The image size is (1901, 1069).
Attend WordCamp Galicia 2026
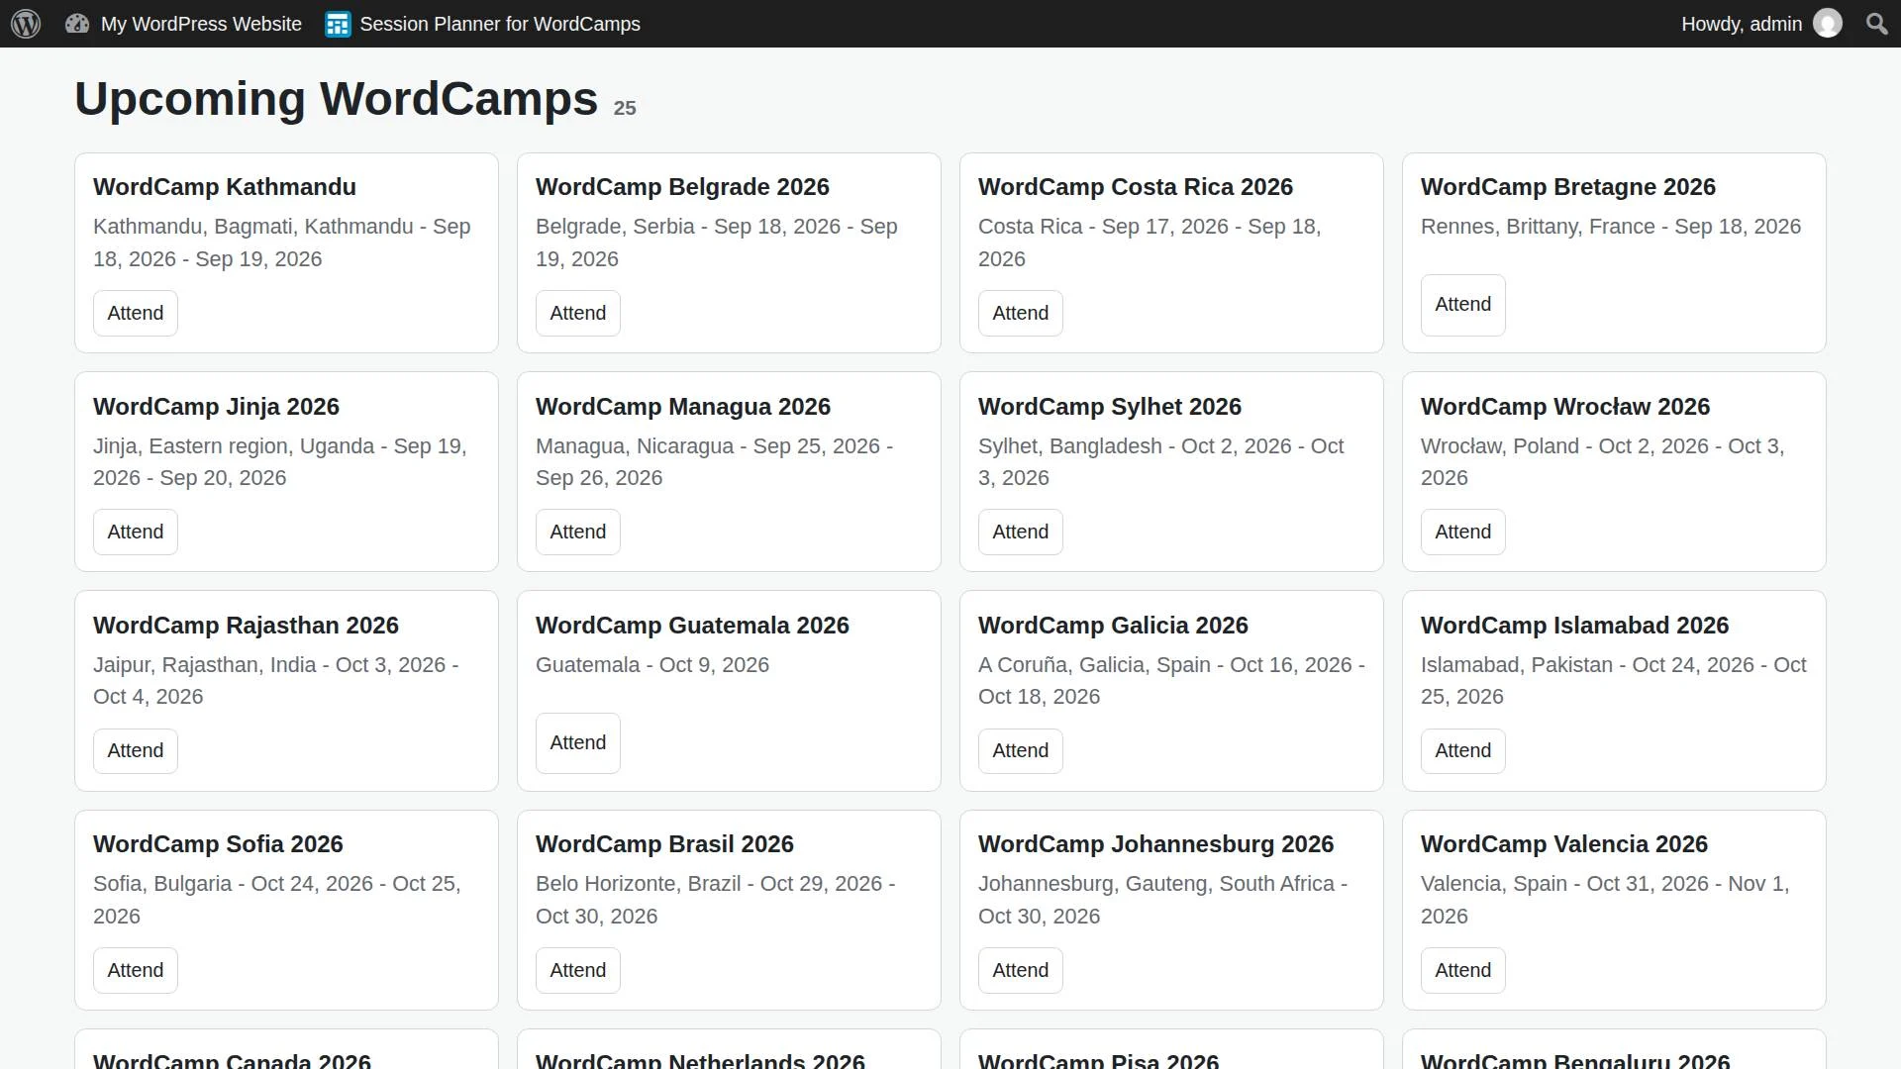(x=1021, y=750)
